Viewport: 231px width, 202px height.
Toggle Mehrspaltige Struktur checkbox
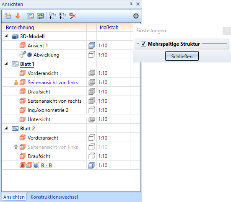[x=143, y=44]
